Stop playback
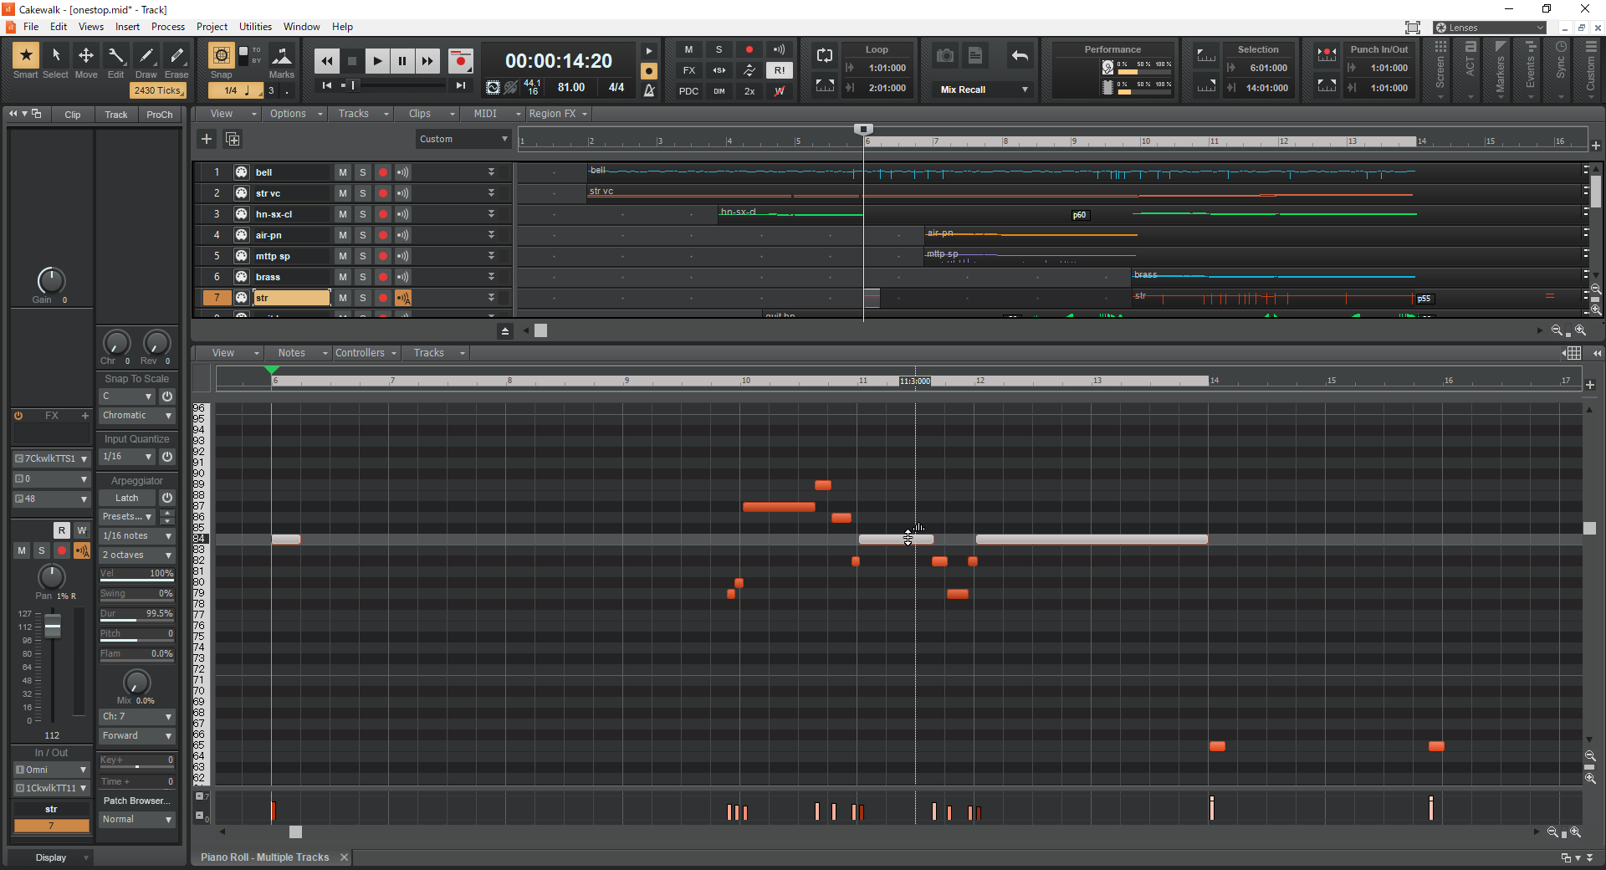The height and width of the screenshot is (870, 1606). pyautogui.click(x=352, y=60)
